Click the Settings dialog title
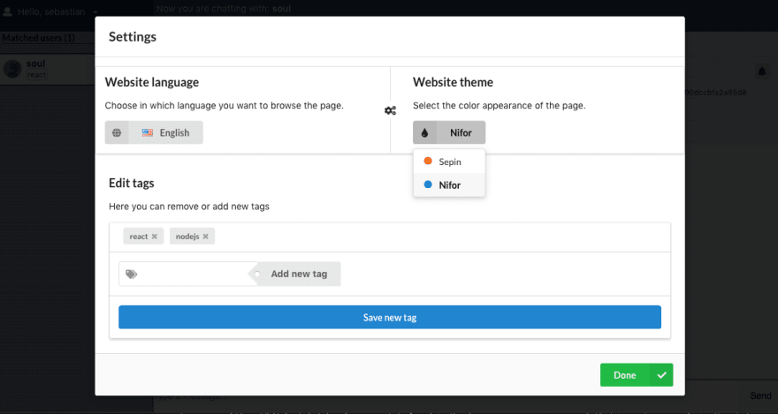The image size is (778, 414). click(133, 37)
